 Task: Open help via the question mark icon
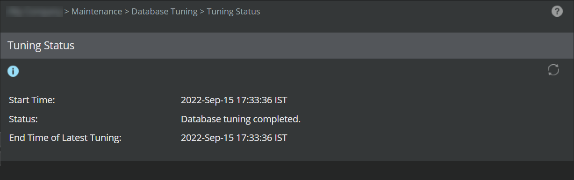click(557, 12)
